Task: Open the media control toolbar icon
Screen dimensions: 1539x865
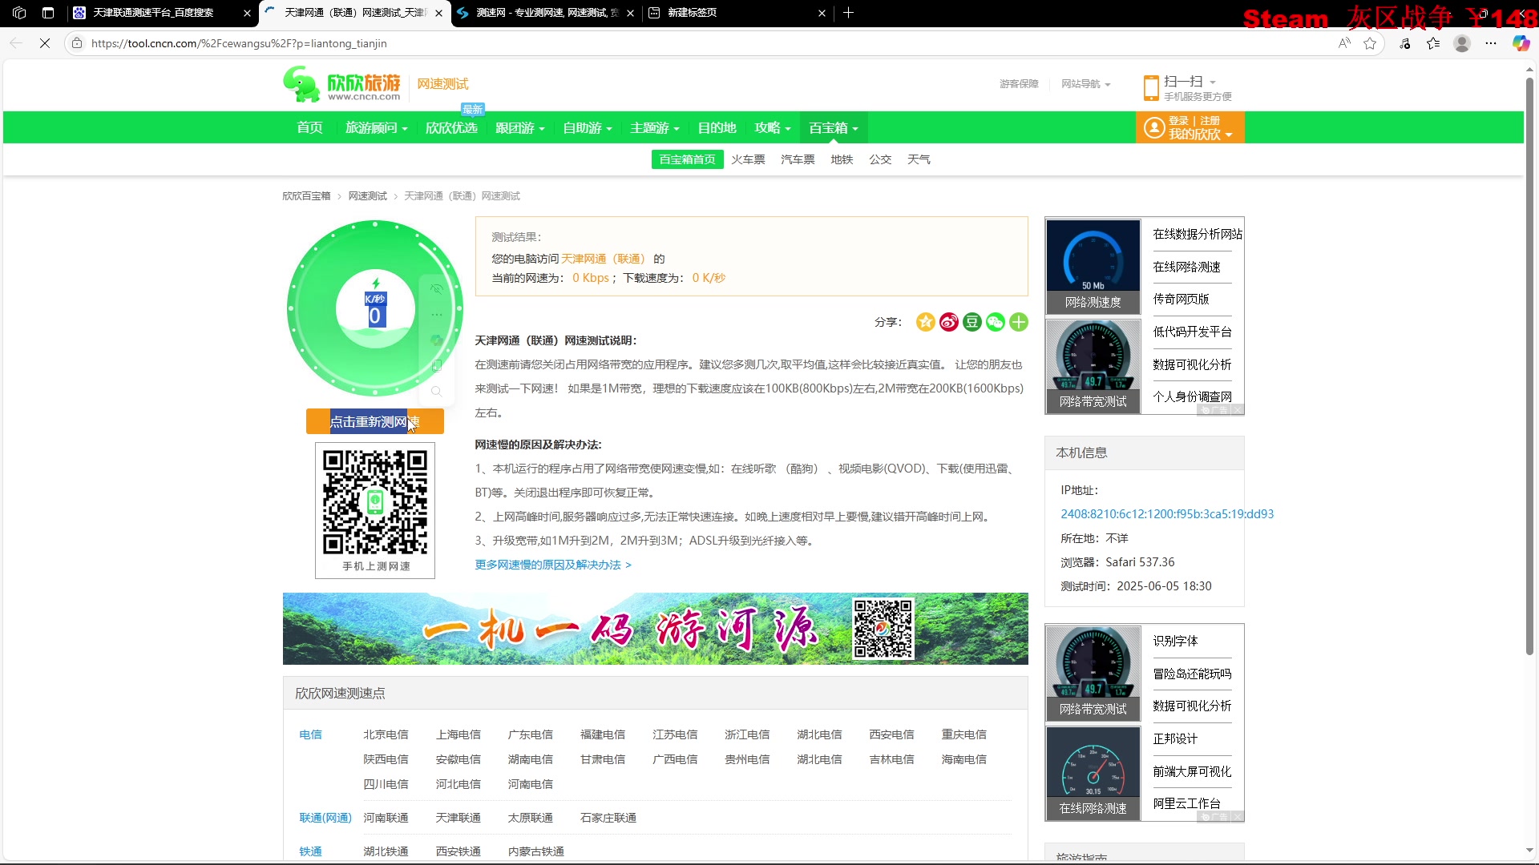Action: point(1405,43)
